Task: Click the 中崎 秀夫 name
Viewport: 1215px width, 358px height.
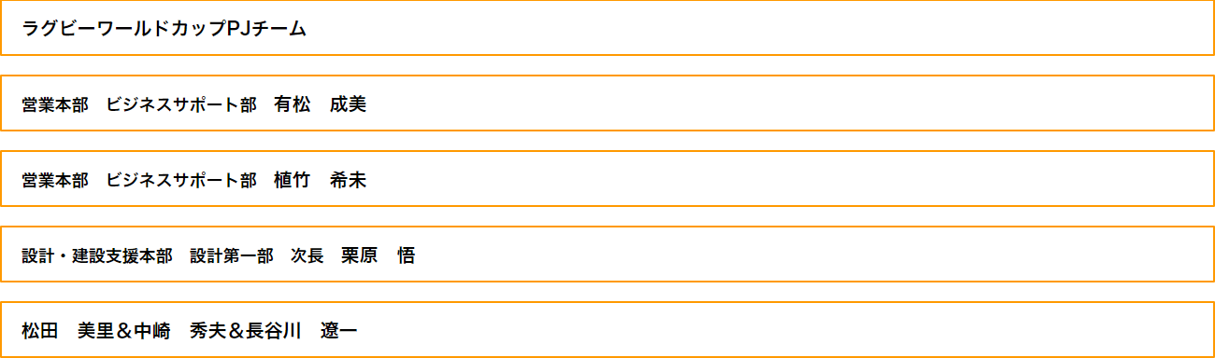Action: coord(179,331)
